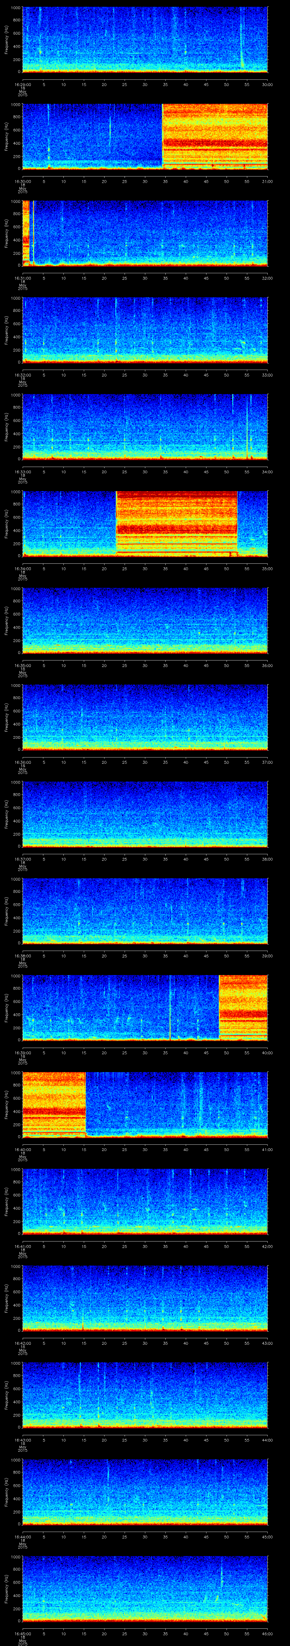290x1646 pixels.
Task: Click the orange noise block in 16:34:00 panel
Action: click(x=176, y=523)
